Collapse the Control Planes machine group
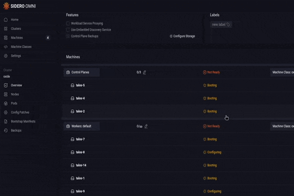The width and height of the screenshot is (294, 196). [81, 72]
